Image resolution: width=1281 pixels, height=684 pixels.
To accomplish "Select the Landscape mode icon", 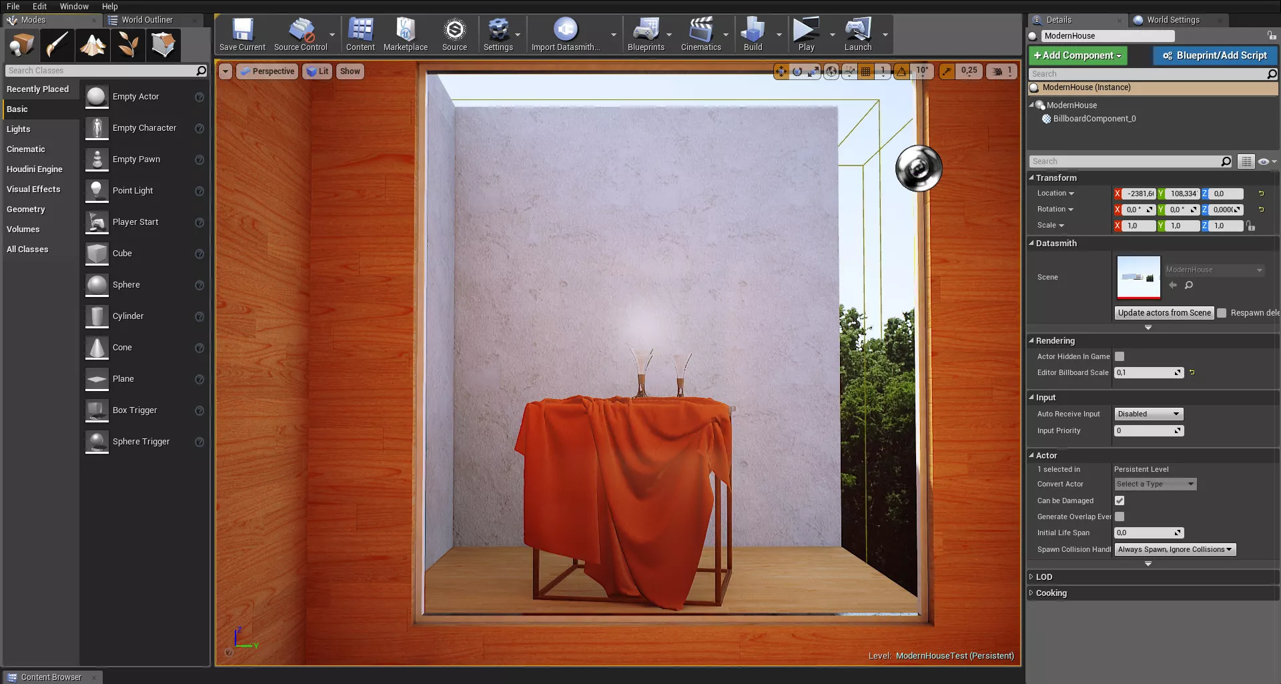I will pos(93,45).
